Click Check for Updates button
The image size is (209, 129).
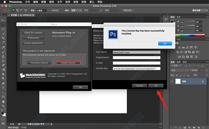[x=33, y=33]
